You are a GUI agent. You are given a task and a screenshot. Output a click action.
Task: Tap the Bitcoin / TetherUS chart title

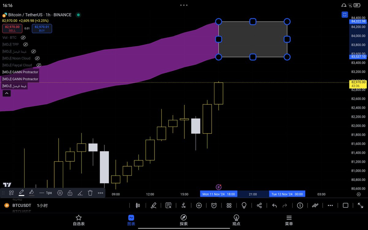[x=40, y=15]
